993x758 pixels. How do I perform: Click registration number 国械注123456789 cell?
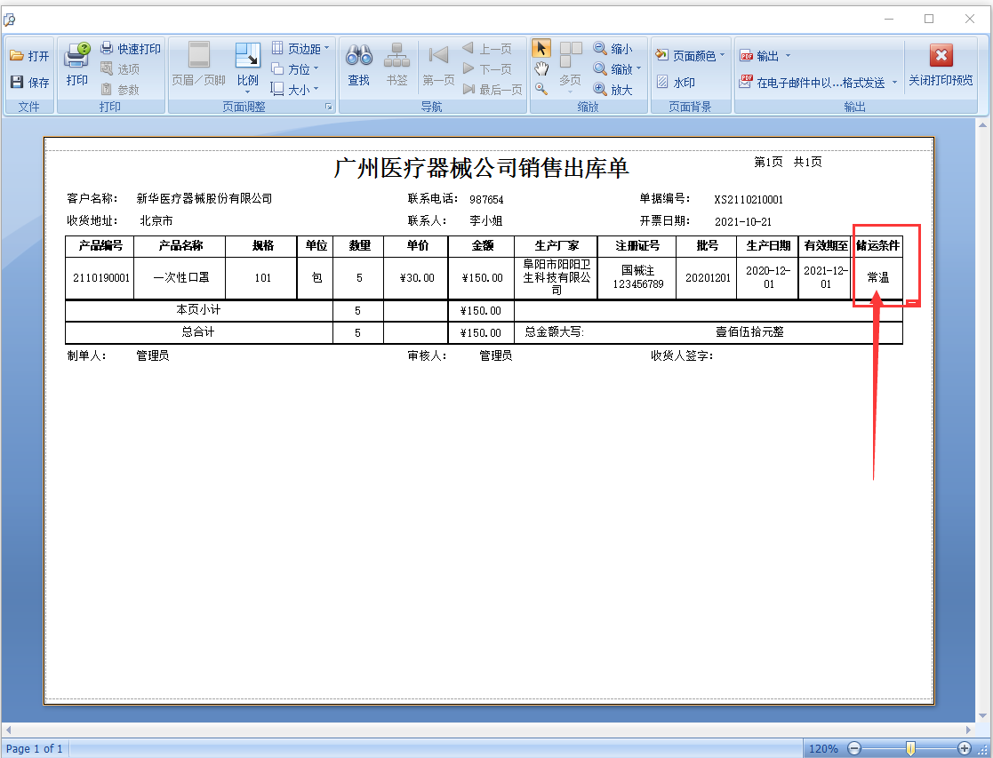(x=637, y=277)
